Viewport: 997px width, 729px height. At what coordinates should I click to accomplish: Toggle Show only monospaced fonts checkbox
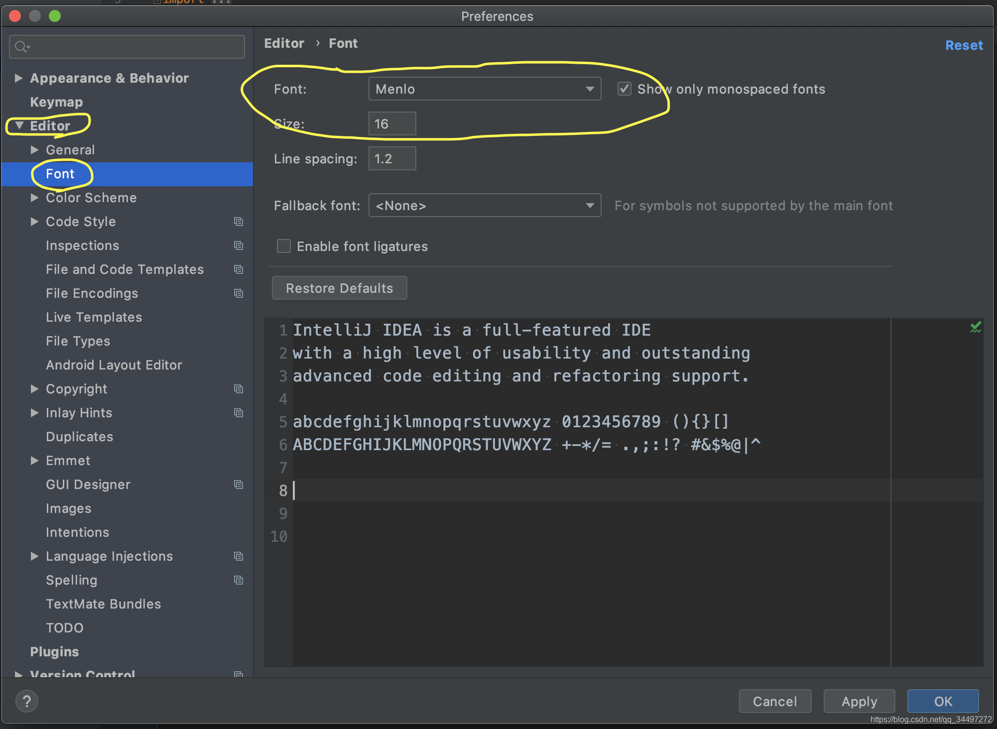pyautogui.click(x=624, y=89)
